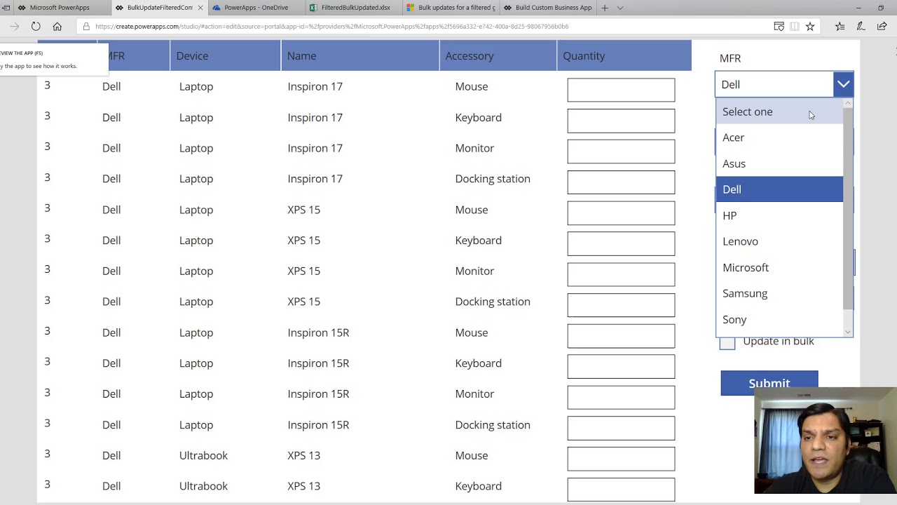
Task: Refresh the browser page
Action: (x=36, y=27)
